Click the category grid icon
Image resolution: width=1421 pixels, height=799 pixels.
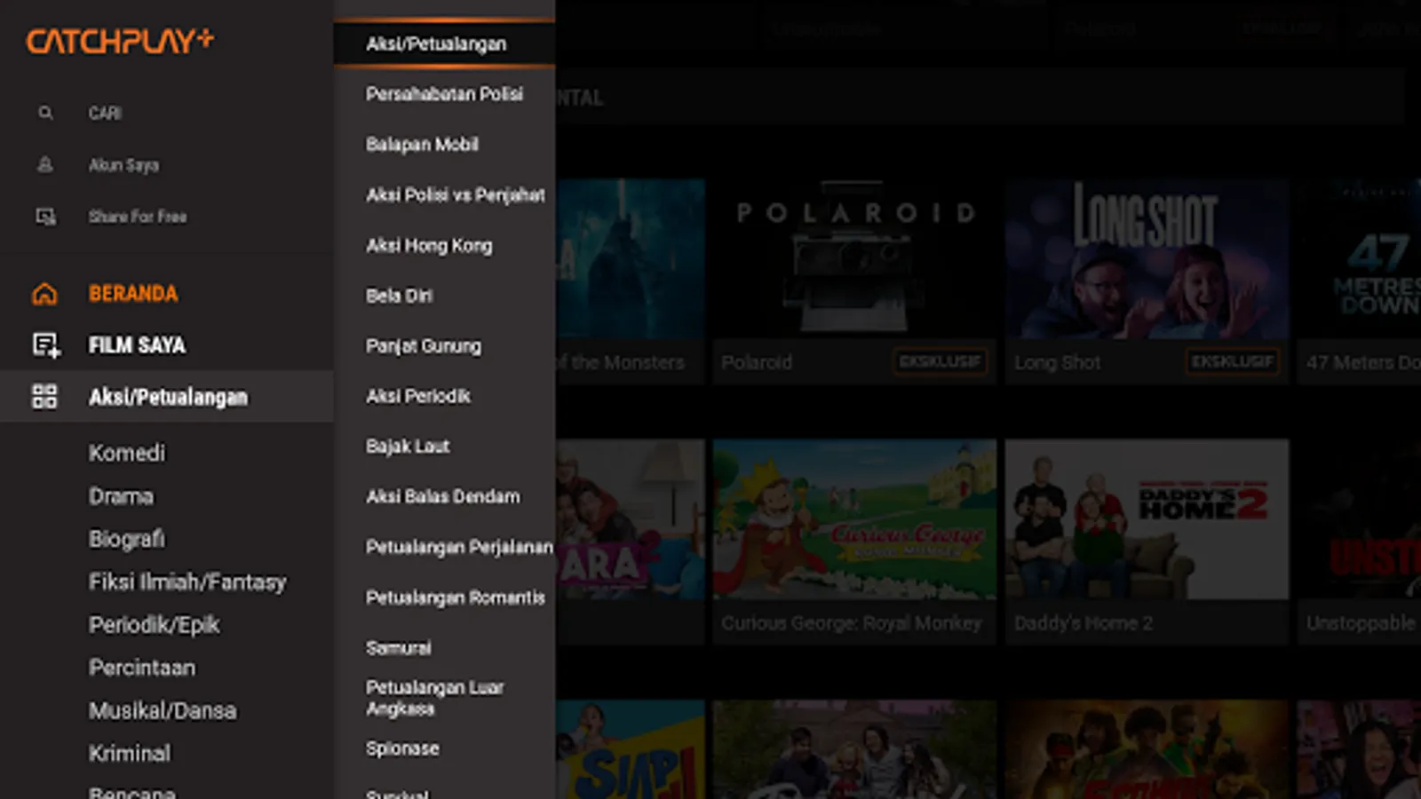[x=44, y=396]
